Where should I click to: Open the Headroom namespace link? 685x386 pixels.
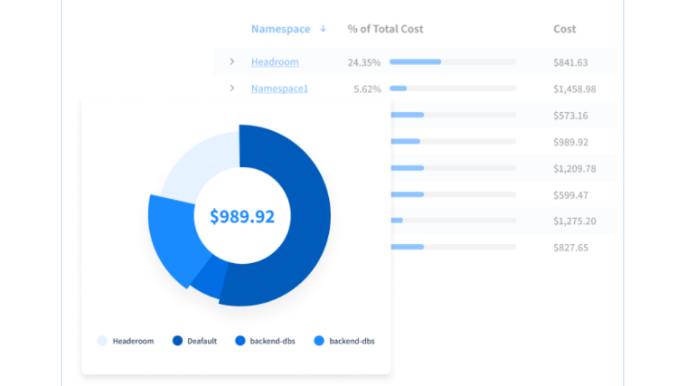click(x=275, y=62)
